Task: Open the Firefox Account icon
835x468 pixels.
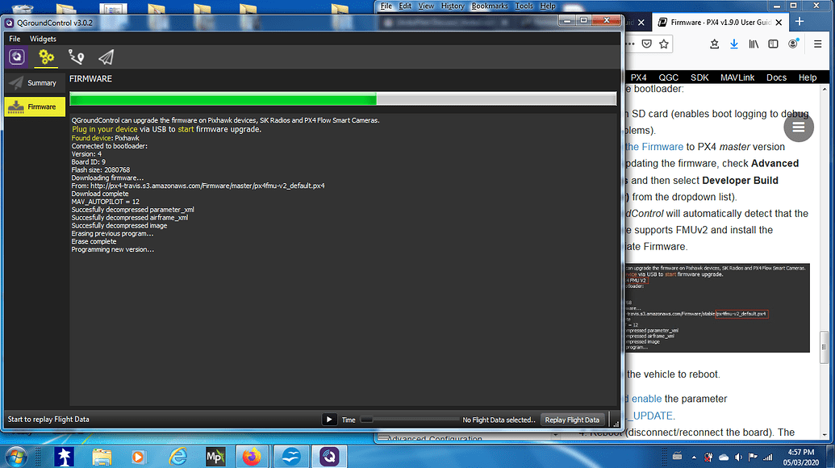Action: pos(793,44)
